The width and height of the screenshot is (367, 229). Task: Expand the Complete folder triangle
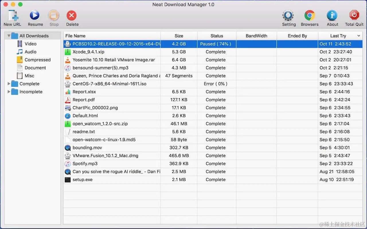coord(9,84)
